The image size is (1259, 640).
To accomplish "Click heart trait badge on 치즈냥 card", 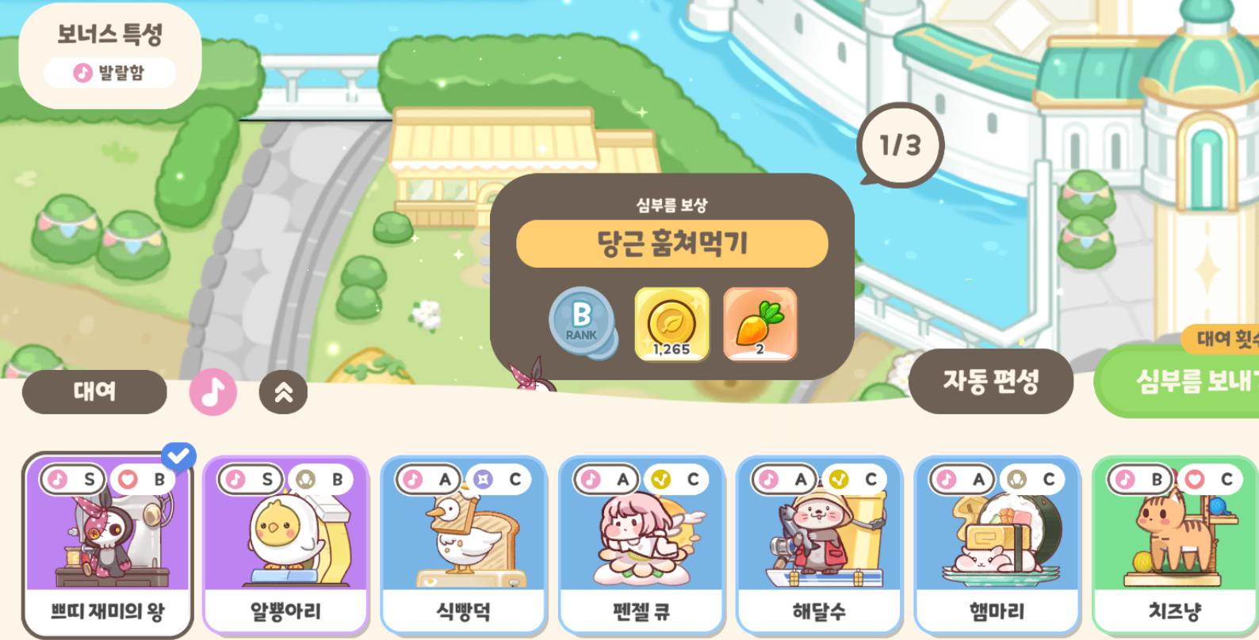I will (1195, 478).
